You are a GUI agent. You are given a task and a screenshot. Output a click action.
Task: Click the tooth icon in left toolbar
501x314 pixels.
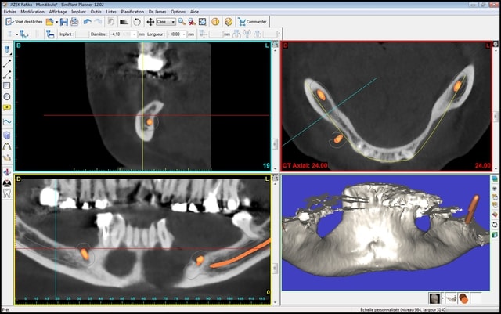(x=7, y=193)
